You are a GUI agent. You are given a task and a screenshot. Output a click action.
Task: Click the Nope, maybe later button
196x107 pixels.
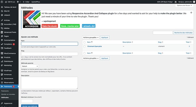pos(70,26)
